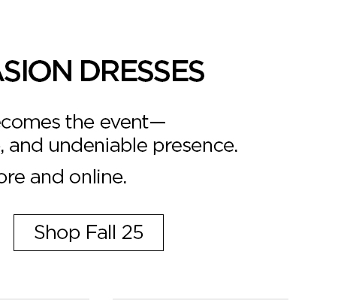Click the word 'event—' in the first paragraph line
The image size is (338, 300).
click(x=133, y=123)
